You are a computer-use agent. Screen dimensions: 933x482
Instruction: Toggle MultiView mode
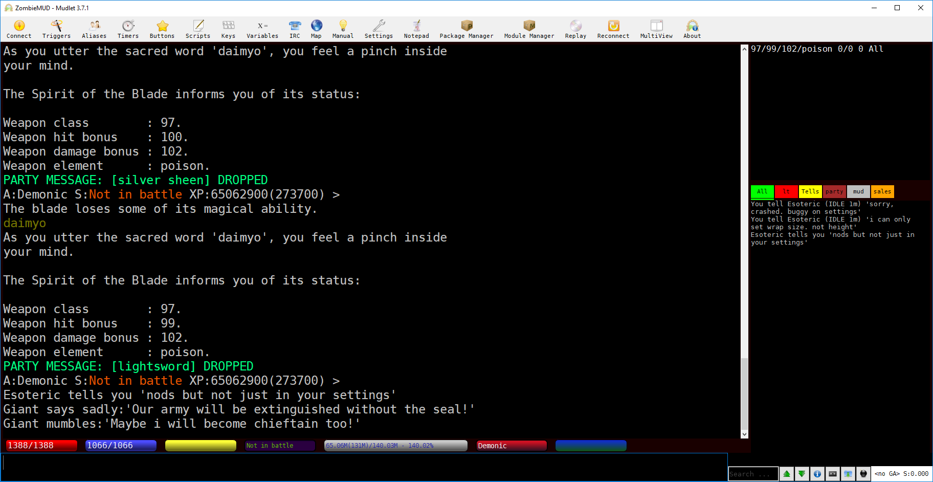pos(656,29)
